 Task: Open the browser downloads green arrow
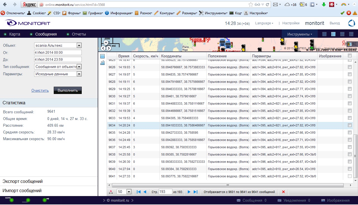[x=324, y=4]
